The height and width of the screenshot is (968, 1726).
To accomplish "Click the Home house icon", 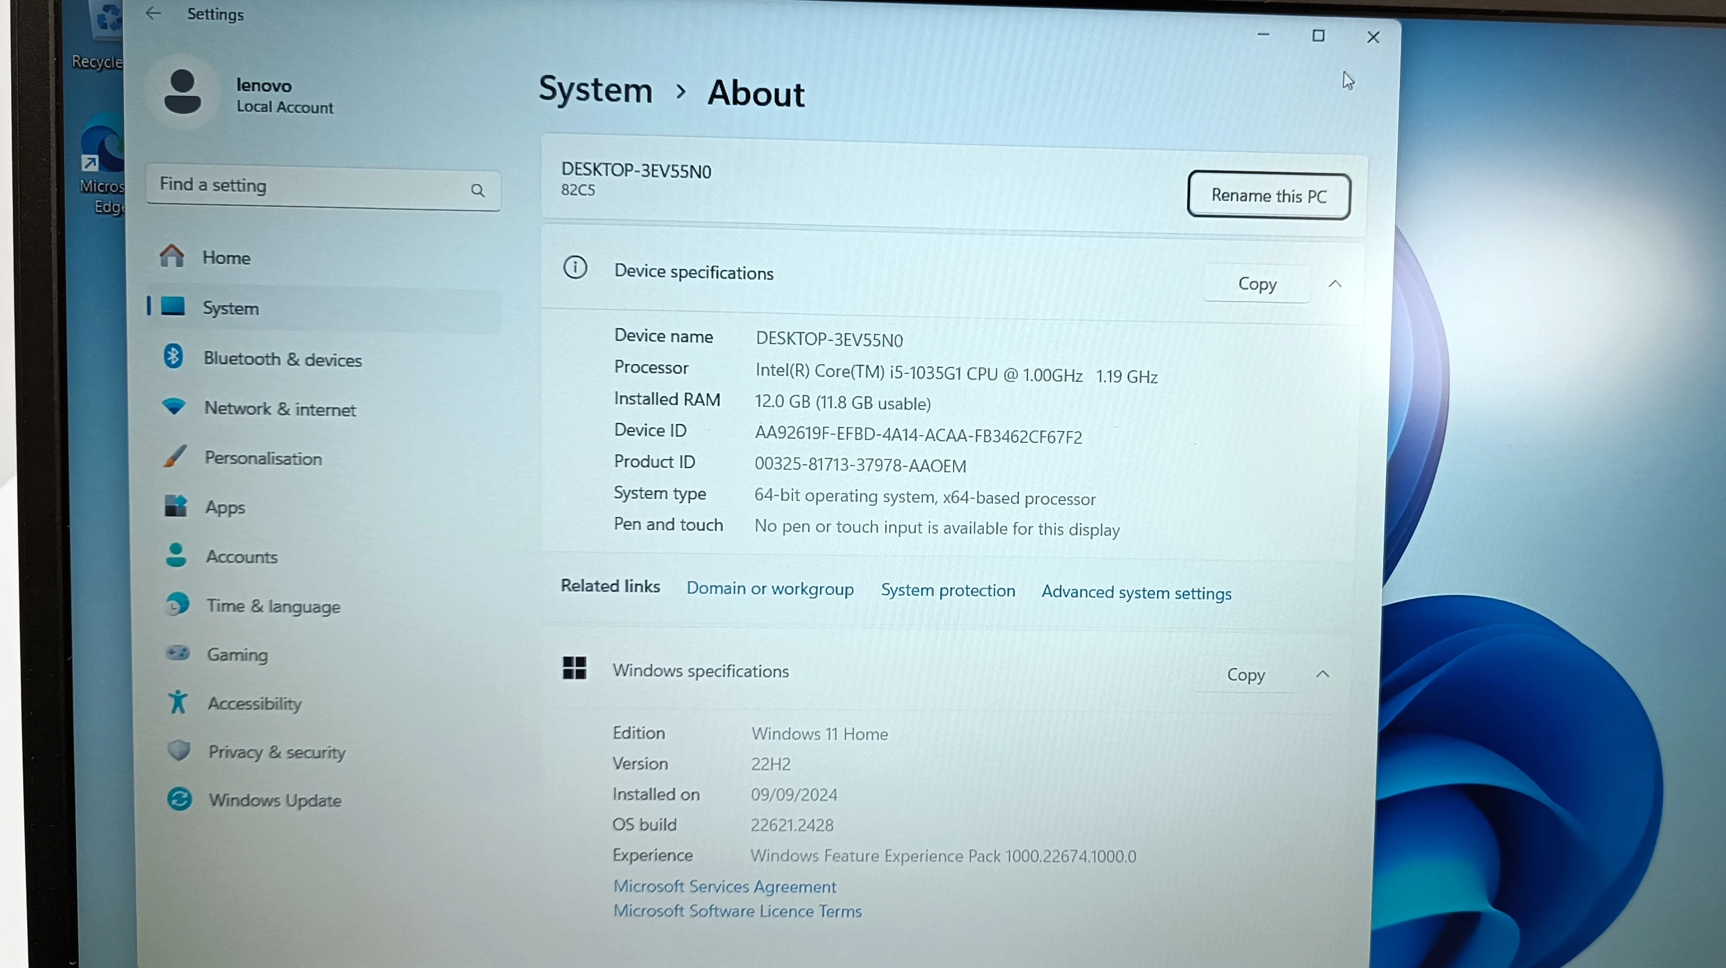I will 172,256.
